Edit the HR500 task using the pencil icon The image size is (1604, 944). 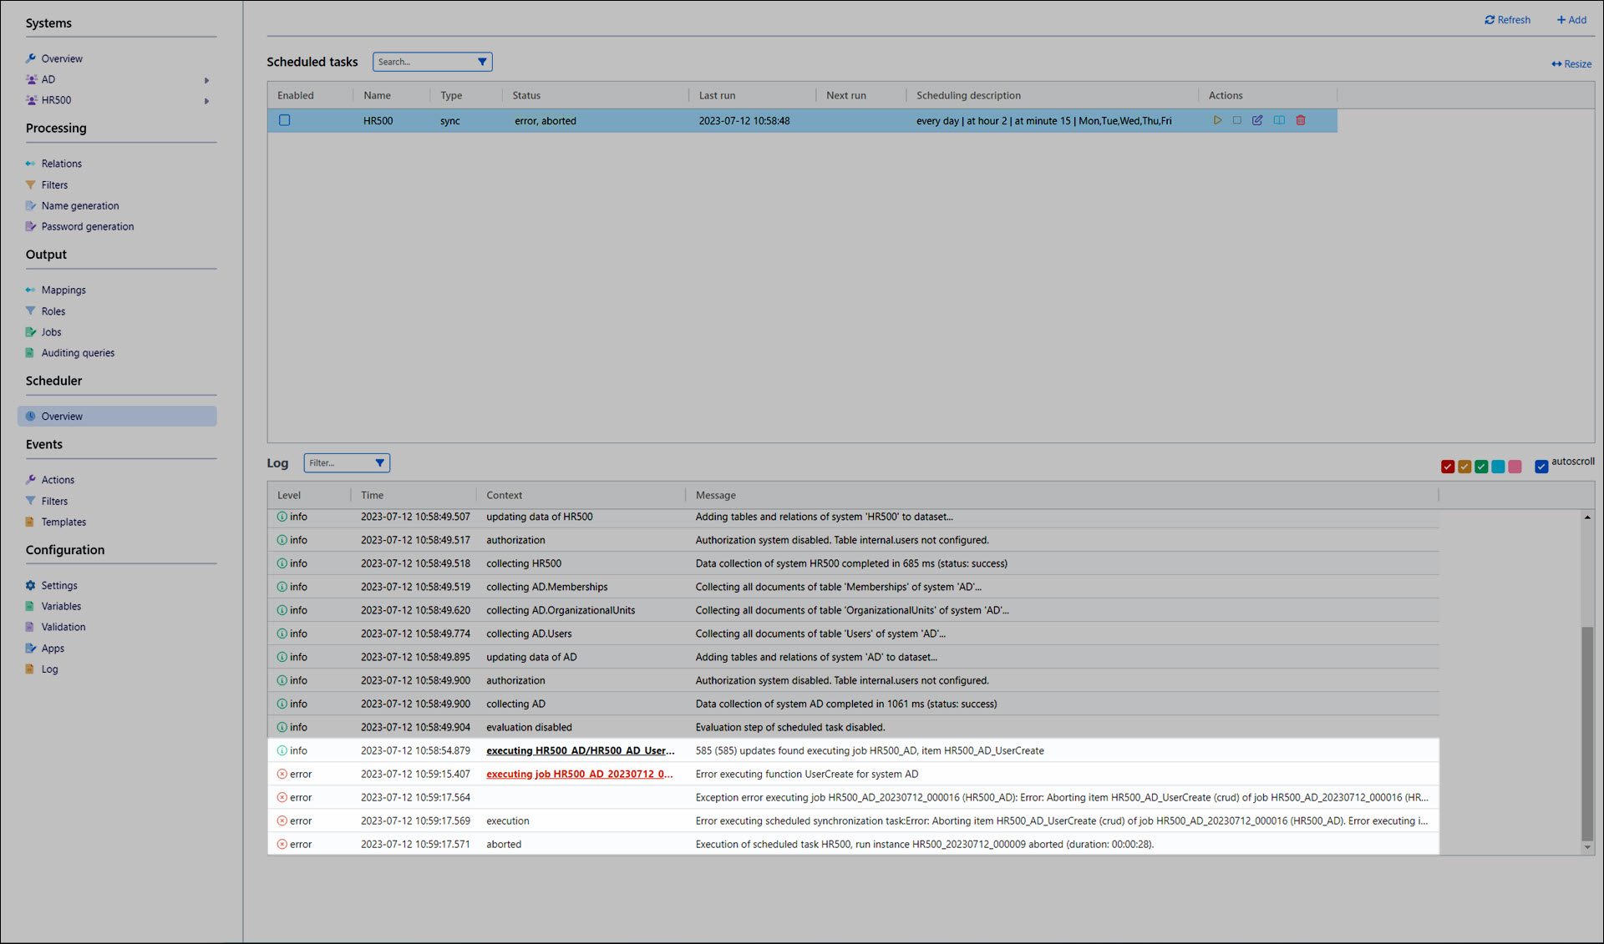(x=1257, y=120)
